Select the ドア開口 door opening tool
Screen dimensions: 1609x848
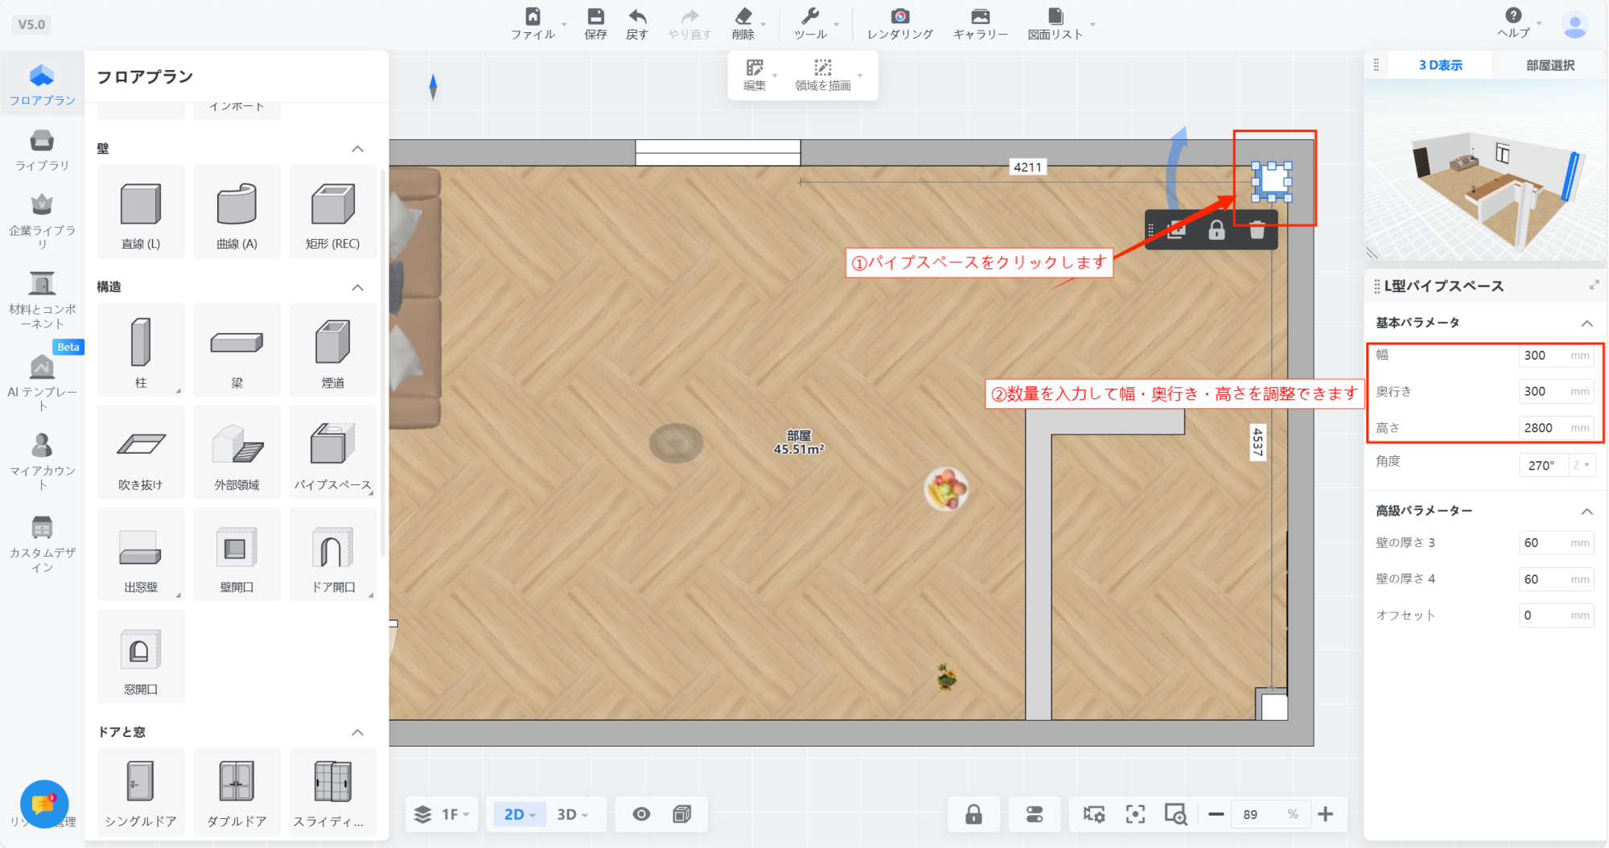tap(333, 554)
